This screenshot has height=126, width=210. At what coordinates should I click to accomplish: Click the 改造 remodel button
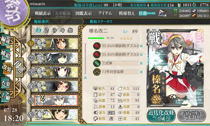192,115
